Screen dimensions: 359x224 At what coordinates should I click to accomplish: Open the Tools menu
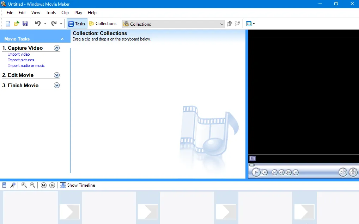pyautogui.click(x=51, y=12)
